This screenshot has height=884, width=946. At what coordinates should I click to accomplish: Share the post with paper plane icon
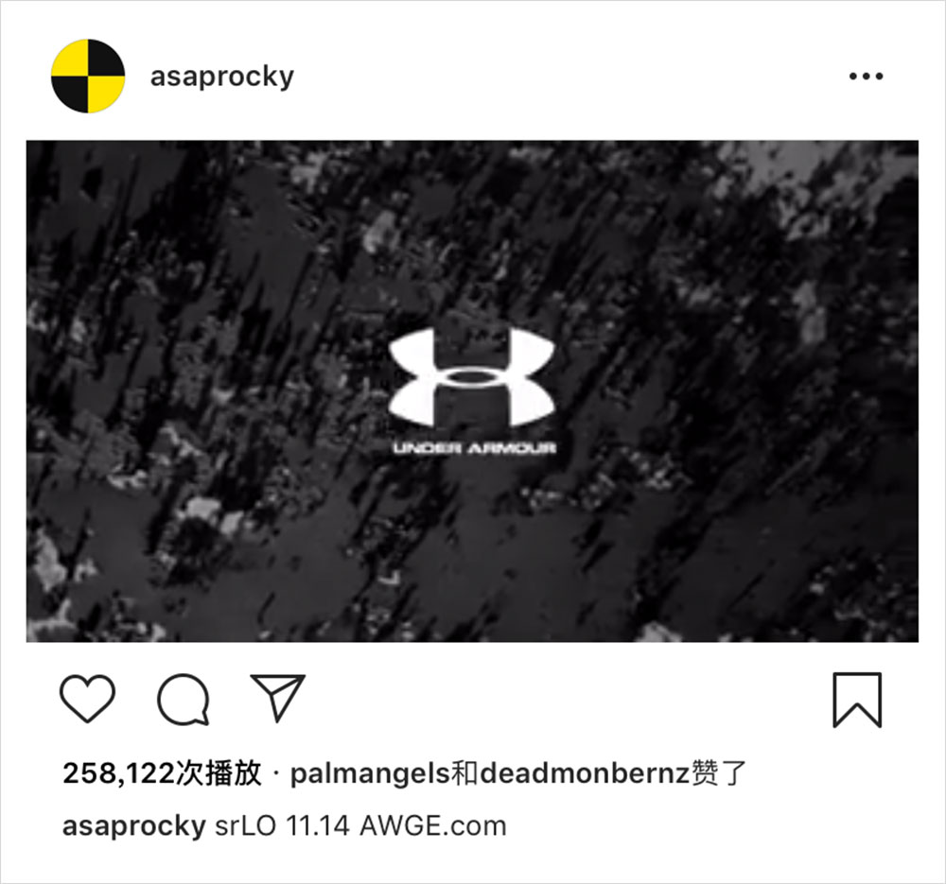(x=278, y=698)
